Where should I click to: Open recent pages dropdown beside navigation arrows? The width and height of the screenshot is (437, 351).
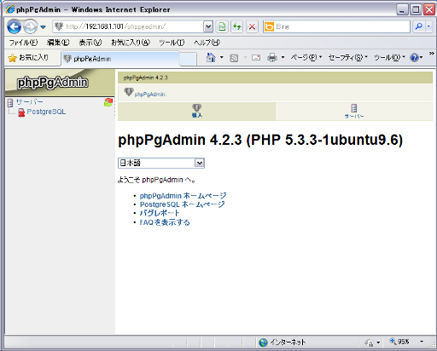(43, 27)
